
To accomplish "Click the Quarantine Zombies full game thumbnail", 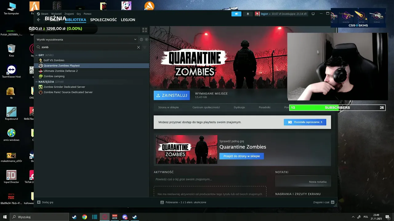I will coord(187,149).
